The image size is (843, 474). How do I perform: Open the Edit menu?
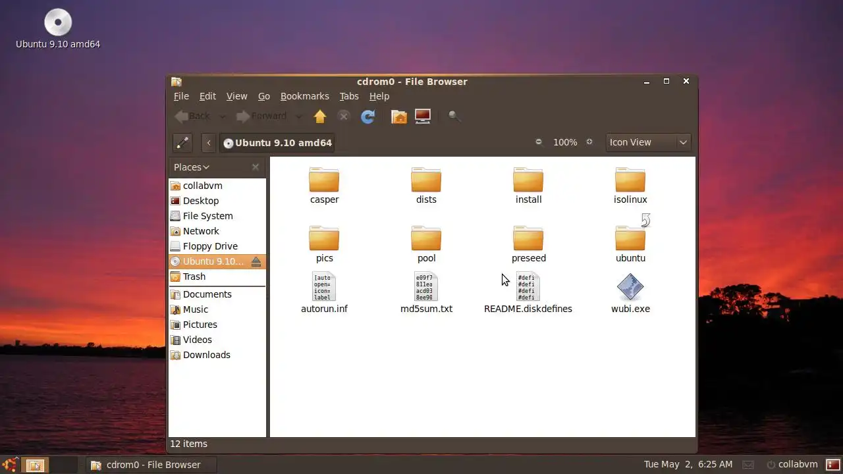point(207,96)
